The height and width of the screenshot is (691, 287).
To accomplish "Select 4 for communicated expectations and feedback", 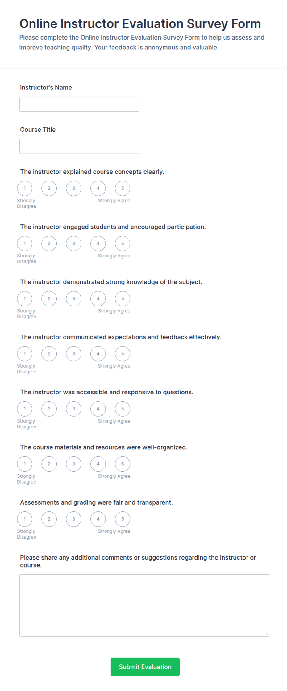I will click(x=98, y=354).
